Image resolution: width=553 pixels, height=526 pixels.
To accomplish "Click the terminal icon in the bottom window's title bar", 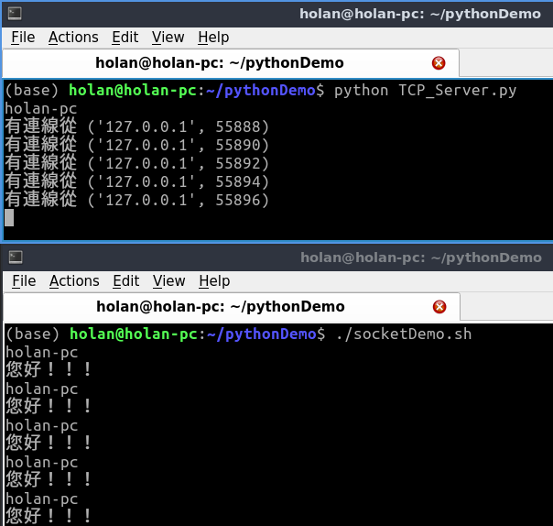I will pyautogui.click(x=16, y=258).
